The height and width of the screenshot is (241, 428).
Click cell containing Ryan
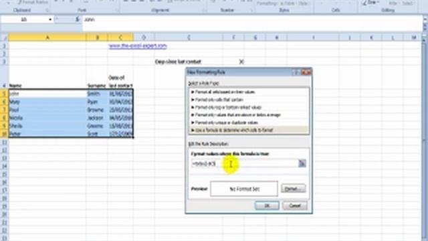point(97,102)
